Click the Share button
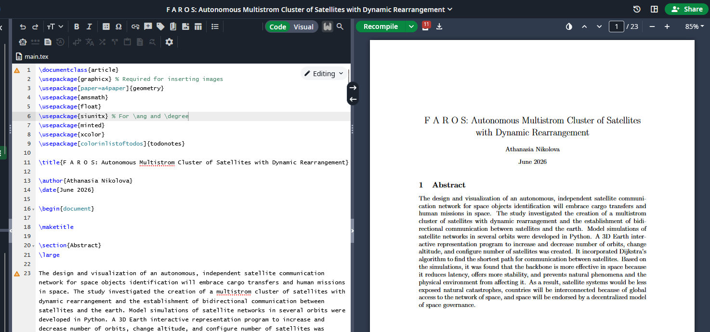 pyautogui.click(x=687, y=9)
